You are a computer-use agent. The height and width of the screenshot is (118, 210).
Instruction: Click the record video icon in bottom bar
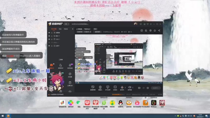click(139, 88)
